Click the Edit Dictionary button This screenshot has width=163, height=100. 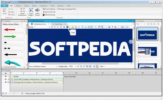pyautogui.click(x=49, y=15)
